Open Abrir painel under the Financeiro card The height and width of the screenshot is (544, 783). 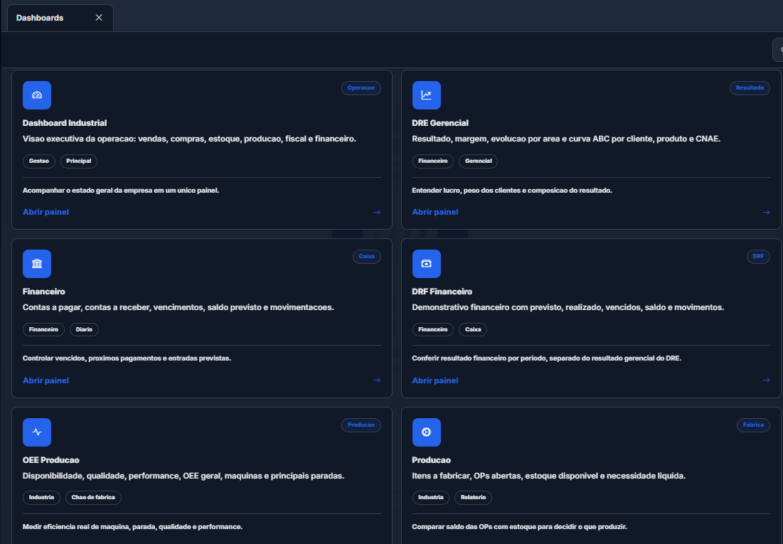pos(46,380)
